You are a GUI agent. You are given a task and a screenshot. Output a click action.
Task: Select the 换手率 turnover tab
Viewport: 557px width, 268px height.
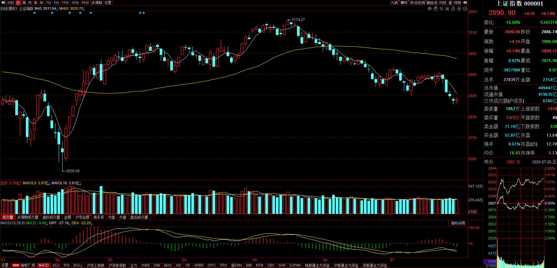(x=99, y=217)
